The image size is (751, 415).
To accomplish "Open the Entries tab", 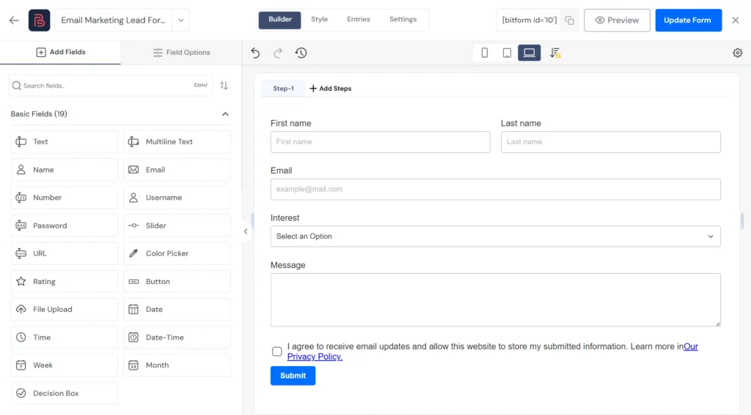I will click(x=358, y=20).
